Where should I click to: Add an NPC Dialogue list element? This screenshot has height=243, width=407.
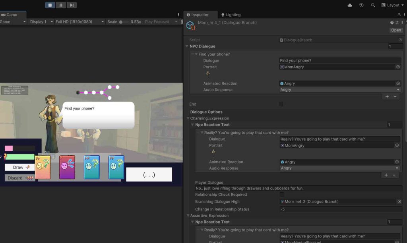coord(387,97)
